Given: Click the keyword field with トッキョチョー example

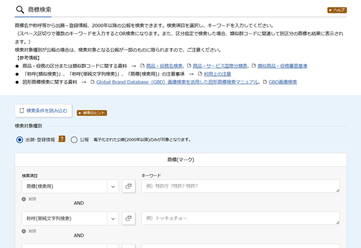Looking at the screenshot, I should (240, 218).
